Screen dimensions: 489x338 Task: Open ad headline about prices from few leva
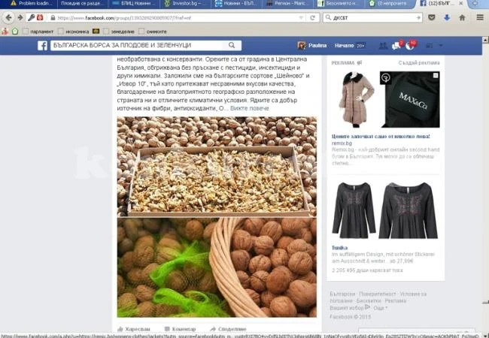pos(381,136)
